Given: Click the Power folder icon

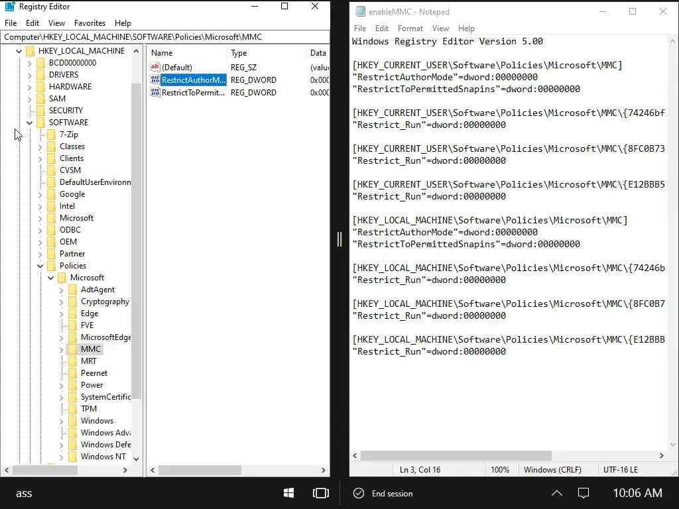Looking at the screenshot, I should (73, 385).
